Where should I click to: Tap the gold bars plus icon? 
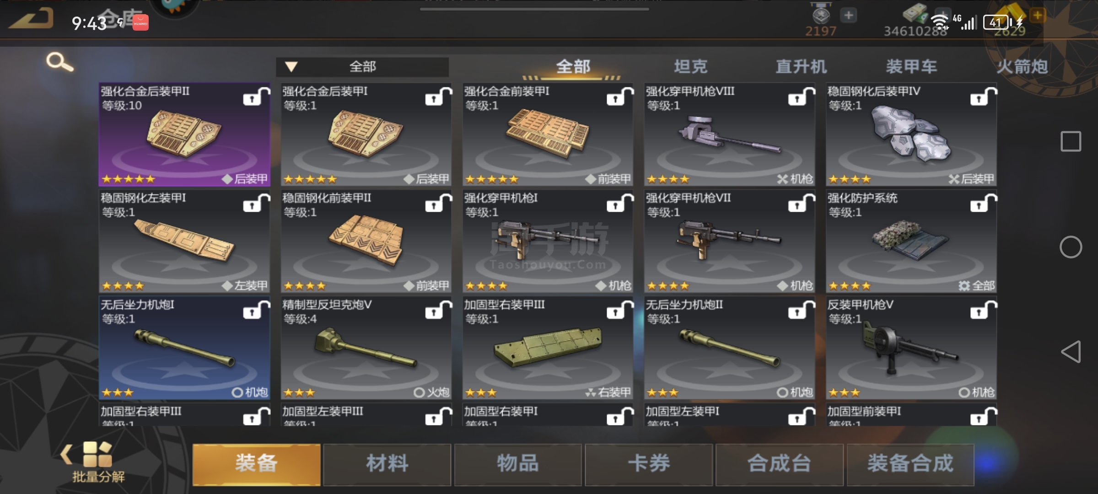[x=1038, y=15]
